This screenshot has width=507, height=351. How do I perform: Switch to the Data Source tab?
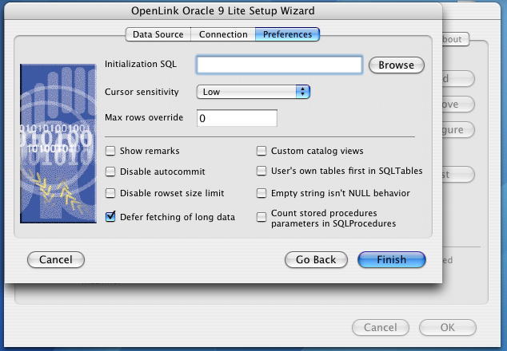(x=158, y=34)
